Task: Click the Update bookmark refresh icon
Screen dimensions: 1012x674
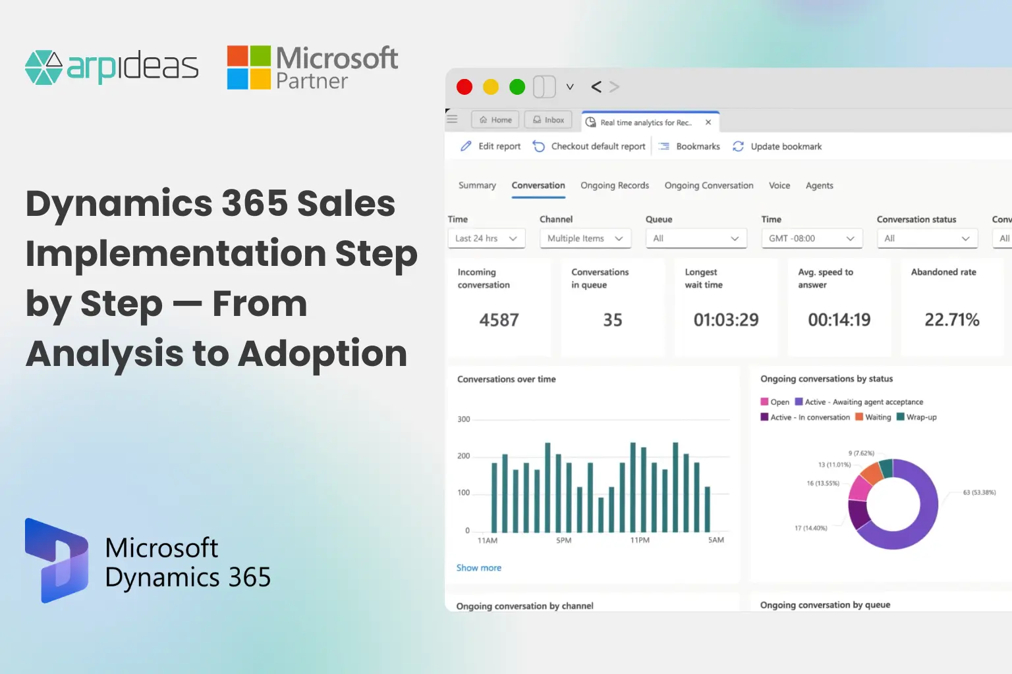Action: coord(738,146)
